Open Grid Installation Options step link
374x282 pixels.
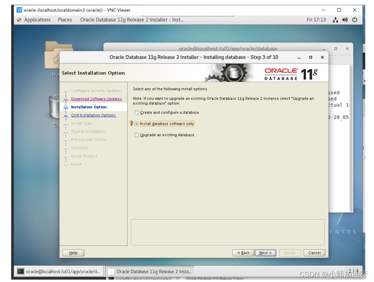click(x=93, y=115)
